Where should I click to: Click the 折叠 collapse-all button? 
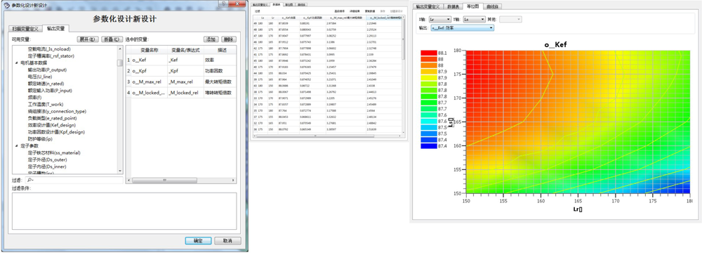point(112,39)
